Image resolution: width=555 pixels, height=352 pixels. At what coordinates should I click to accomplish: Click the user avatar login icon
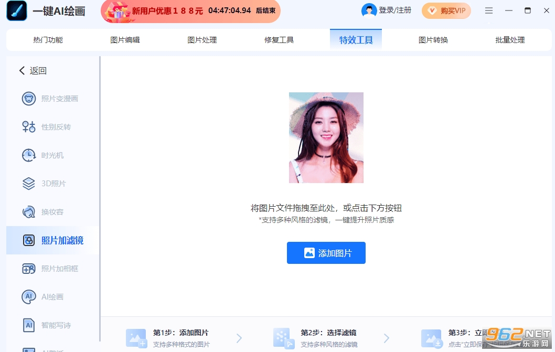(x=369, y=10)
